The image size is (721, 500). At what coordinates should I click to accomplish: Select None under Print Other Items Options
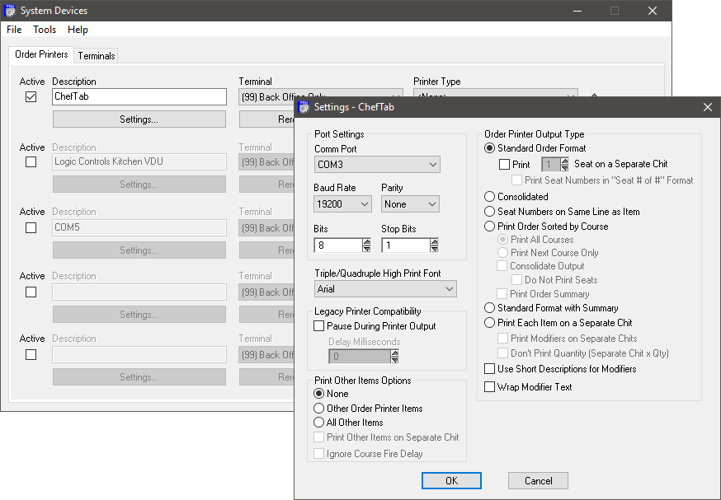[318, 394]
